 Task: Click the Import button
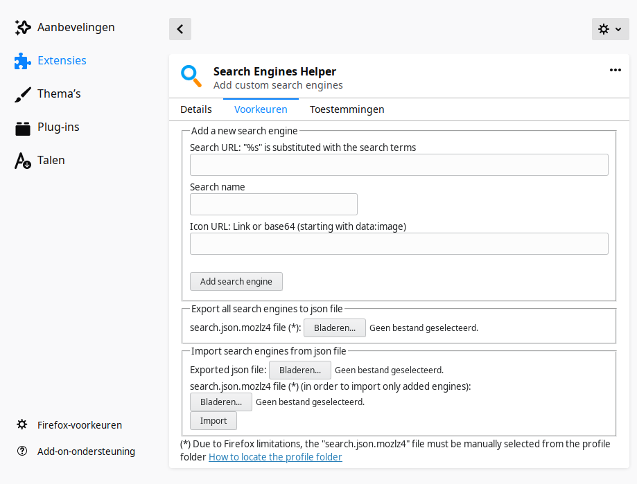(x=213, y=421)
